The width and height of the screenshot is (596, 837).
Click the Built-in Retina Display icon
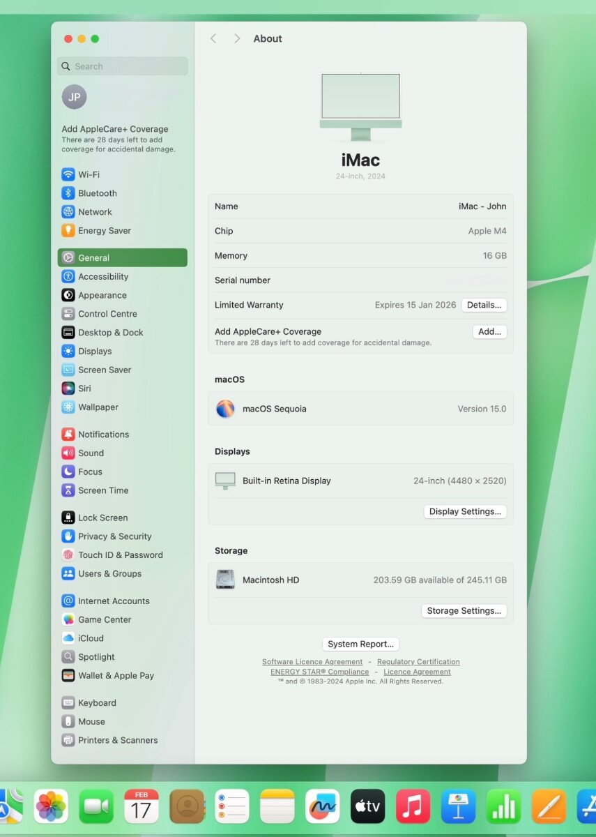click(225, 481)
